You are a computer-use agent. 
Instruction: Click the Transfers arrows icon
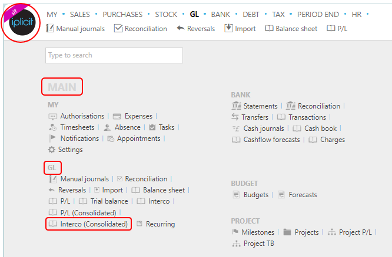coord(235,117)
